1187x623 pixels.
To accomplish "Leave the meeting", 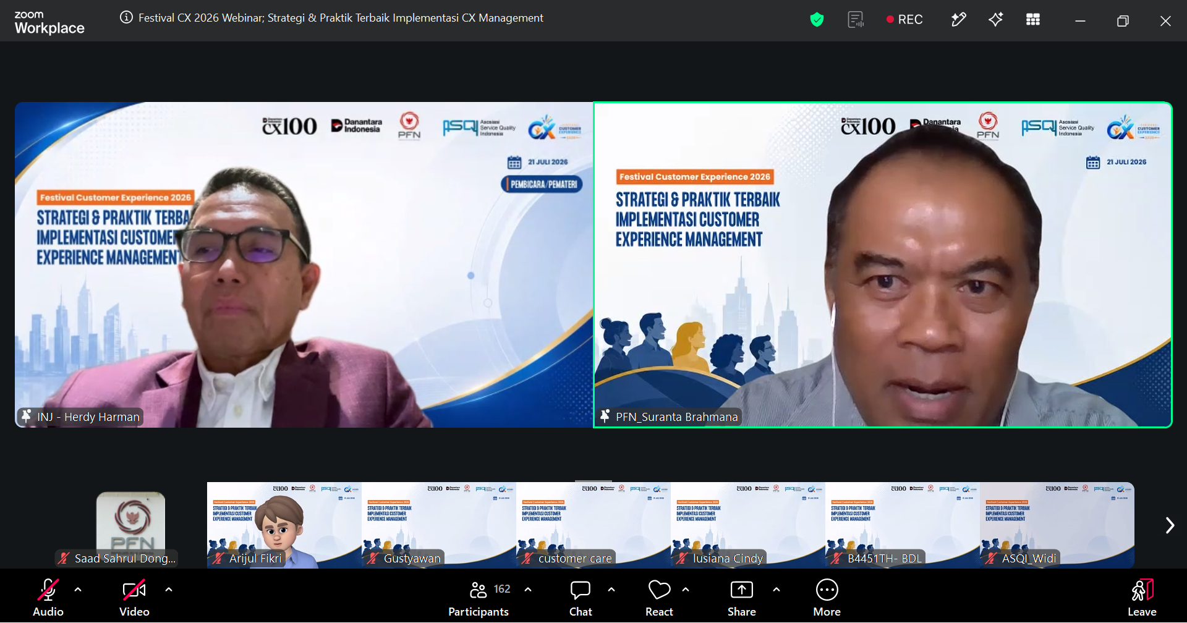I will coord(1142,597).
